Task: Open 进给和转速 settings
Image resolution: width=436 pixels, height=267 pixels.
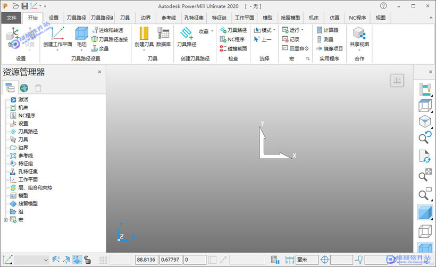Action: [107, 30]
